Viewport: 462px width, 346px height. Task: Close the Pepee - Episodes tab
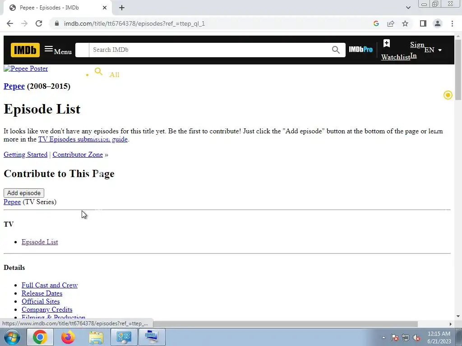105,8
